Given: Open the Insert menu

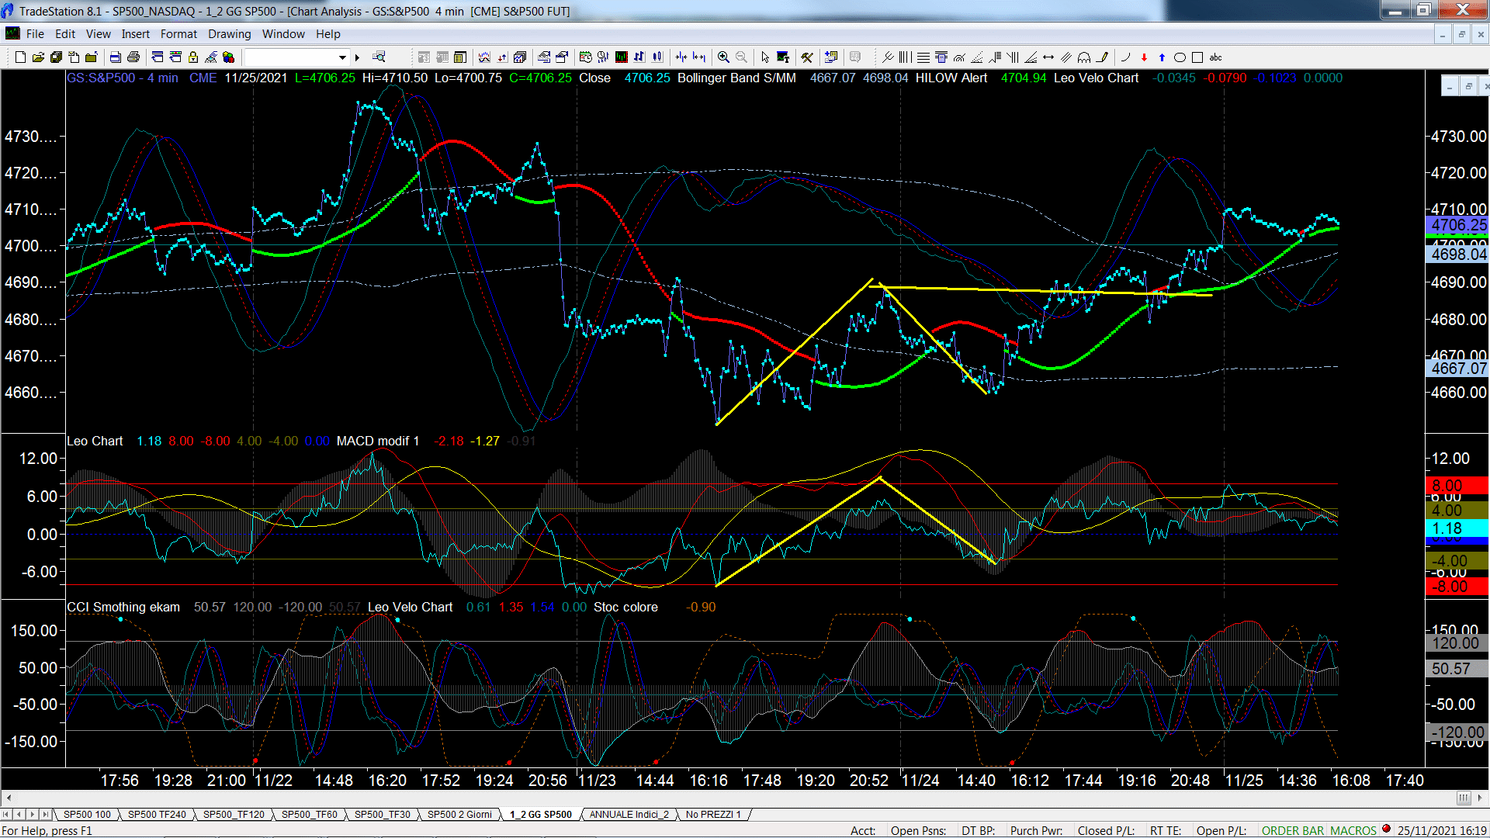Looking at the screenshot, I should point(135,34).
